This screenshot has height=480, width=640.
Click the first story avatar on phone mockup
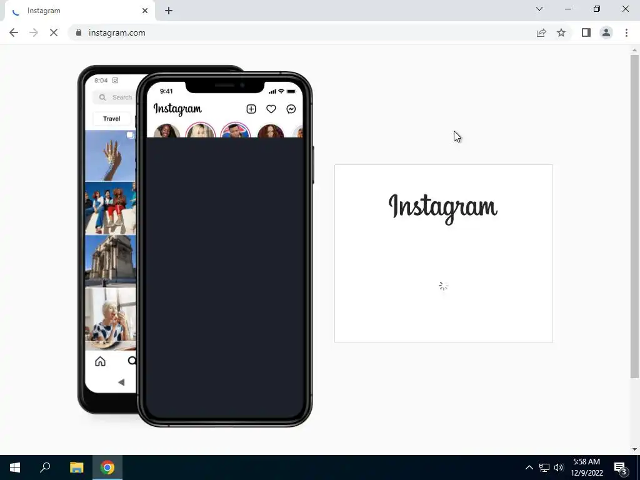[166, 131]
